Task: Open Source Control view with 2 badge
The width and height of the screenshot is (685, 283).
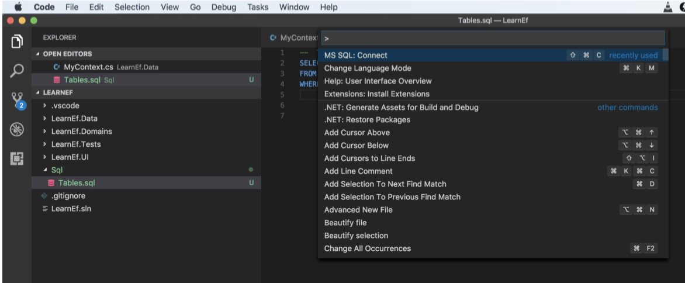Action: (x=18, y=101)
